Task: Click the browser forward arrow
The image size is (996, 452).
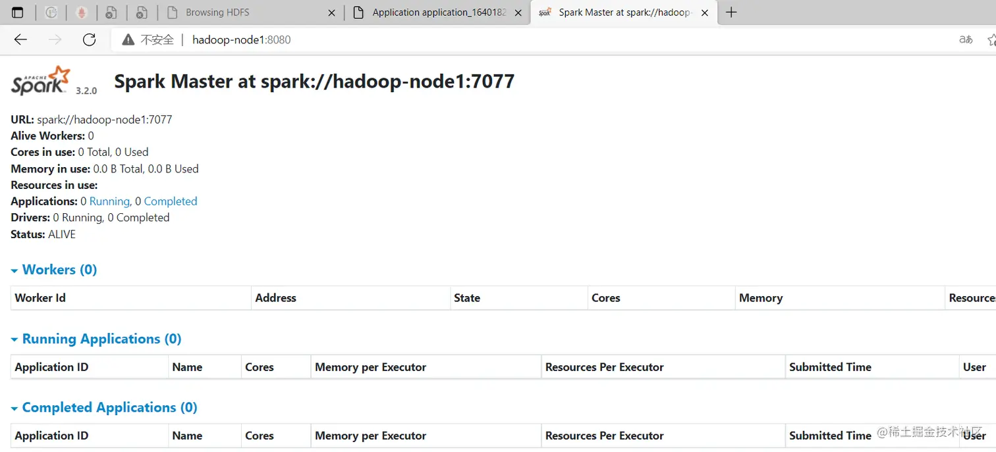Action: click(55, 39)
